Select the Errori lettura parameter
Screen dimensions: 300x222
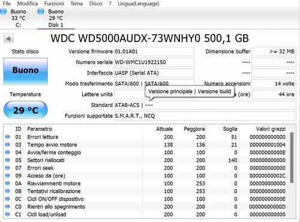click(43, 137)
